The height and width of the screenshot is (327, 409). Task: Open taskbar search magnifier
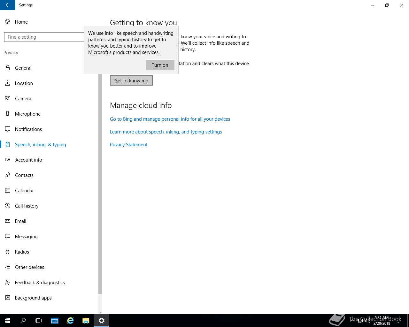click(x=23, y=321)
